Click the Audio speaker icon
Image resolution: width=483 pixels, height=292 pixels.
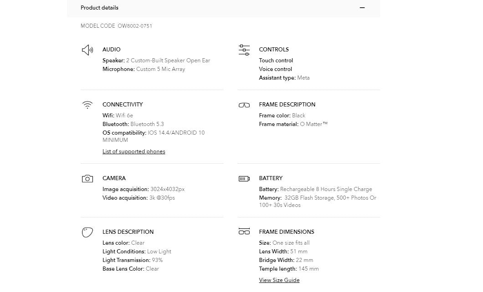87,50
